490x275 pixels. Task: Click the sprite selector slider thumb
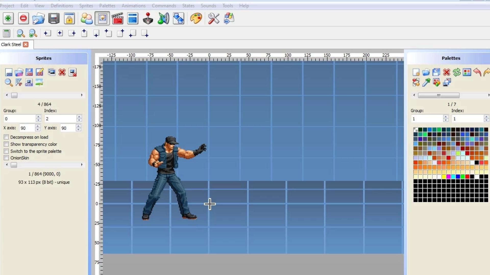[x=14, y=95]
